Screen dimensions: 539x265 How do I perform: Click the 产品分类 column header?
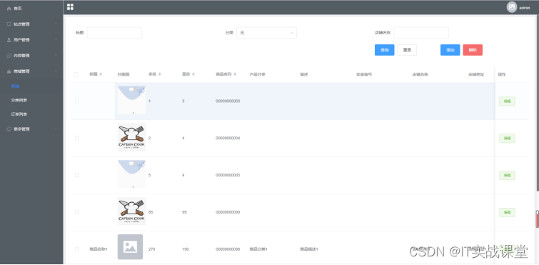point(258,74)
